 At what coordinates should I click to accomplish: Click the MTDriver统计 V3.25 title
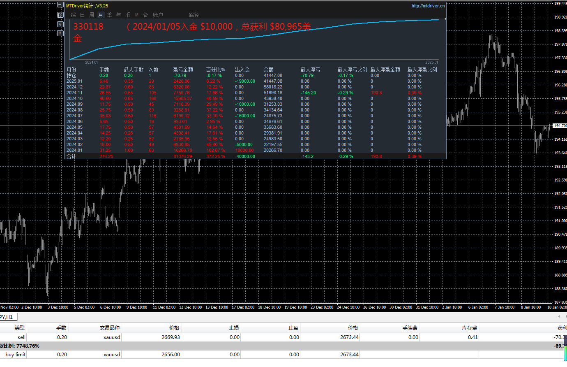tap(87, 6)
